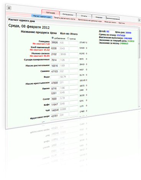The height and width of the screenshot is (180, 141).
Task: Click the scrollbar up arrow
Action: [139, 28]
